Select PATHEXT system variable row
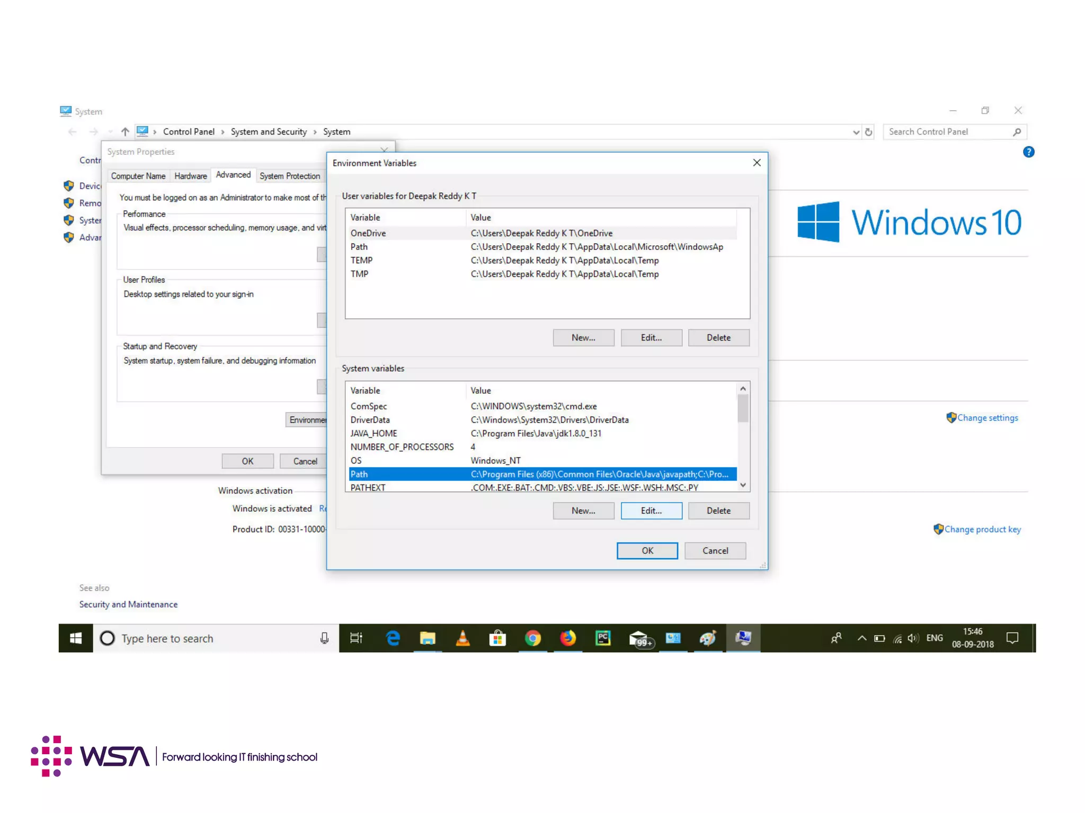Screen dimensions: 1085x813 tap(542, 487)
